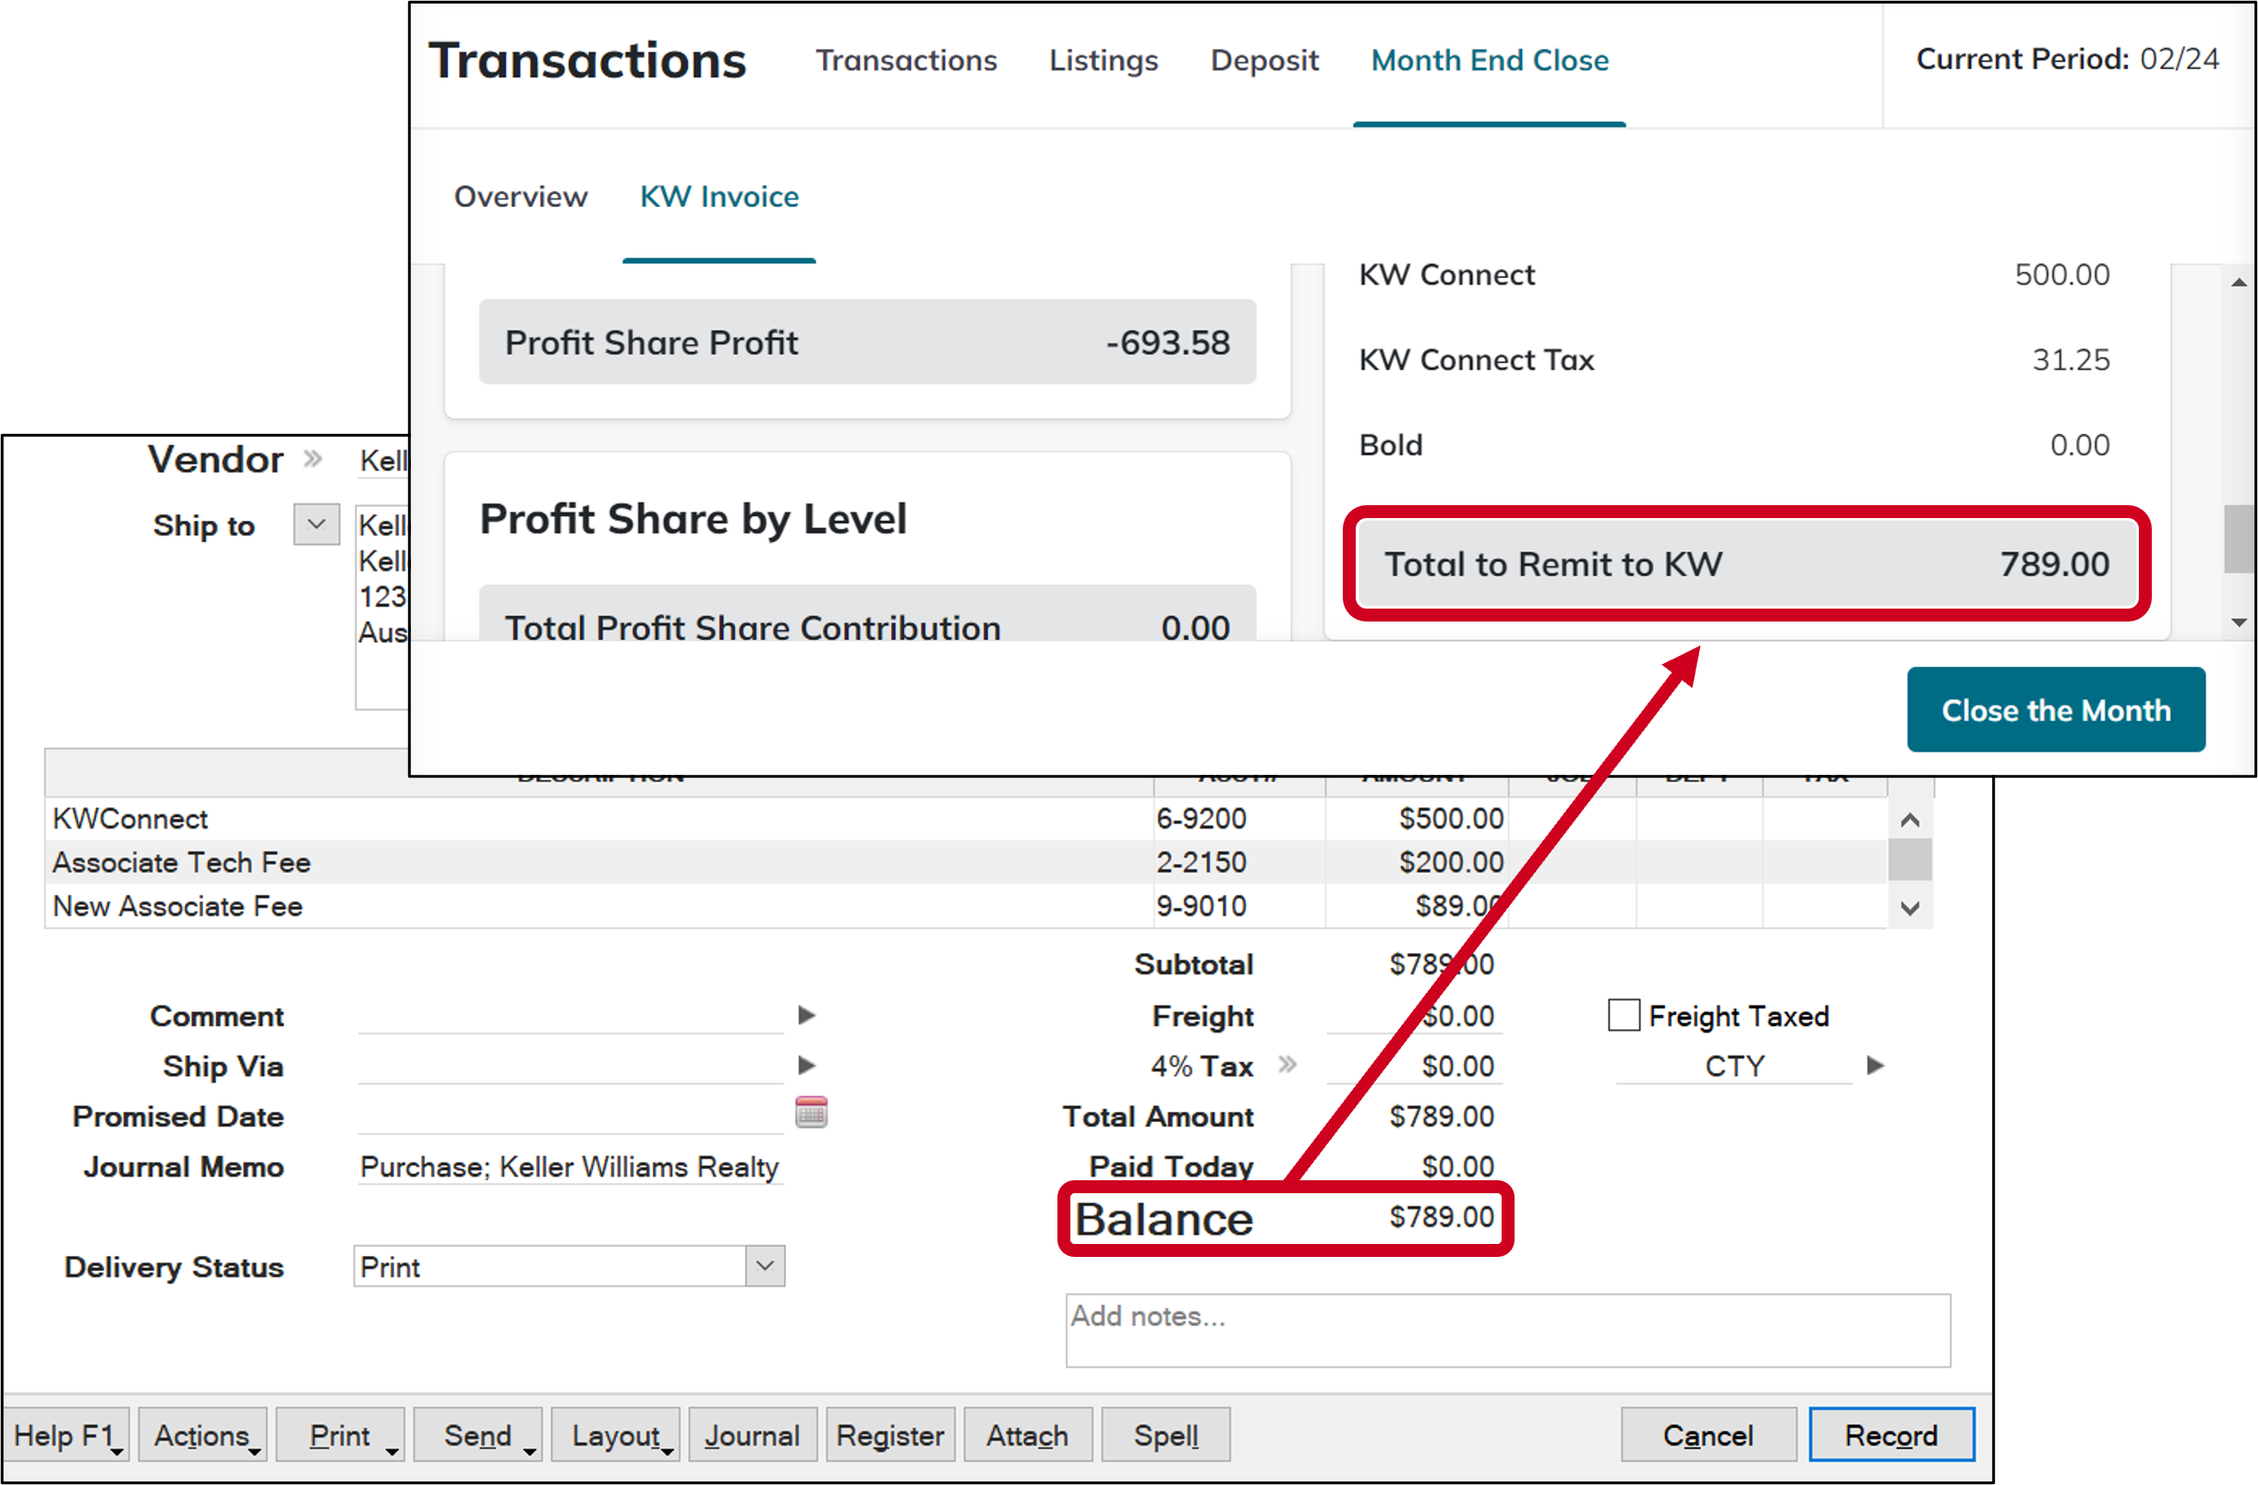Screen dimensions: 2258x1485
Task: Click the Close the Month button
Action: point(2056,710)
